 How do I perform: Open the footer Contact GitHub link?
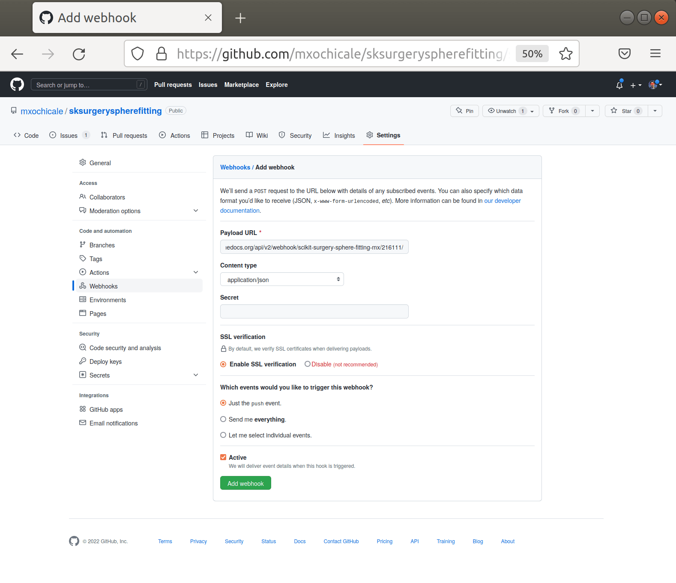[341, 541]
